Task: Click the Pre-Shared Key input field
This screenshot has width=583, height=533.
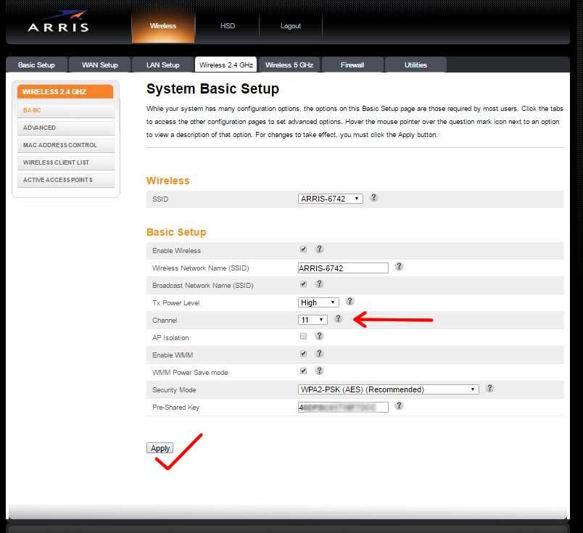Action: click(343, 408)
